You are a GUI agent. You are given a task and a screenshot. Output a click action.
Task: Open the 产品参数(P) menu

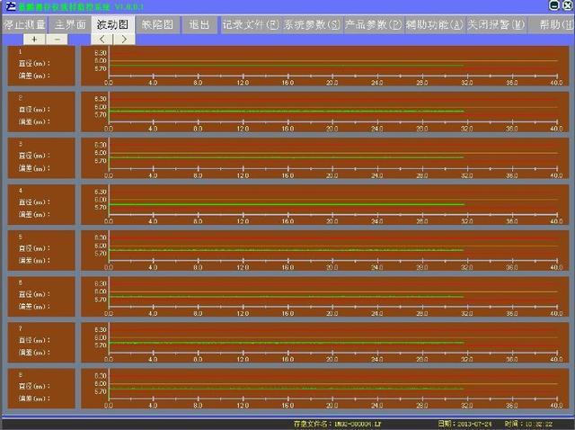tap(372, 25)
